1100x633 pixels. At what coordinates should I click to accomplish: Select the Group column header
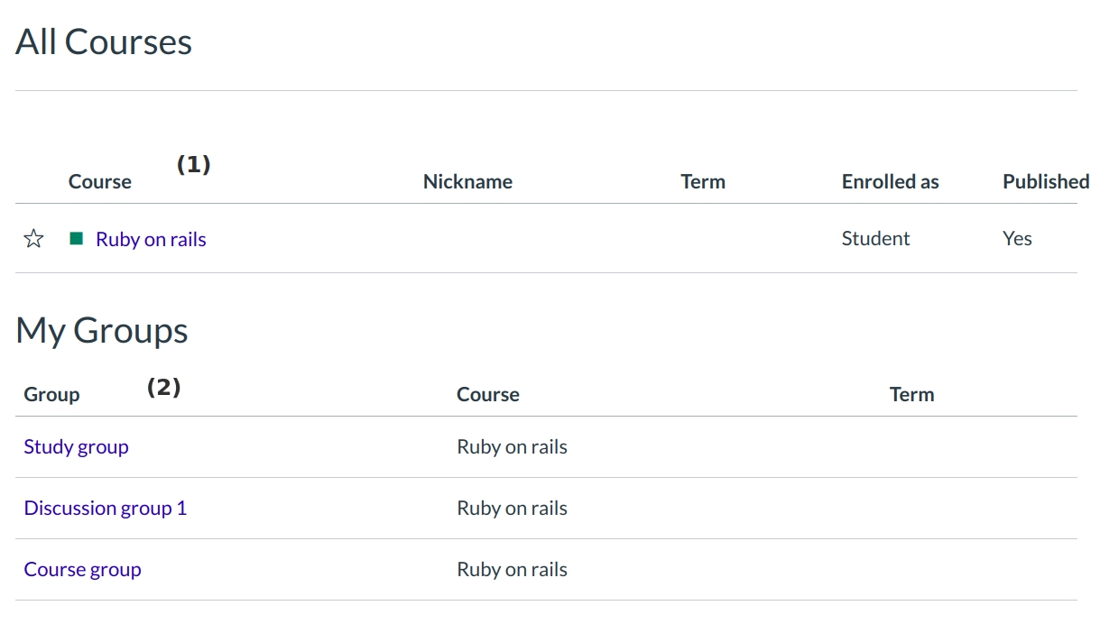coord(51,394)
